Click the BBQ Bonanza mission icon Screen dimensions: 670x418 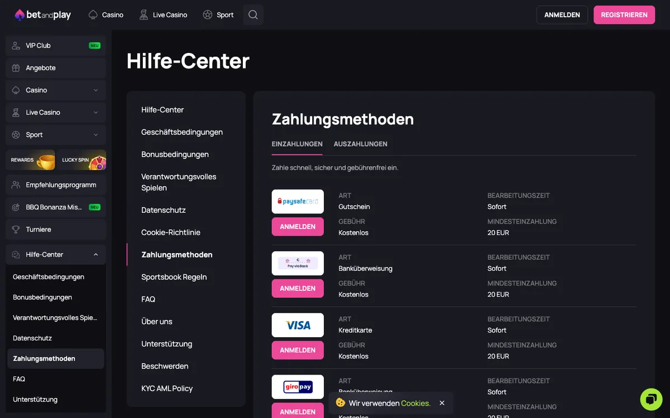(x=16, y=207)
